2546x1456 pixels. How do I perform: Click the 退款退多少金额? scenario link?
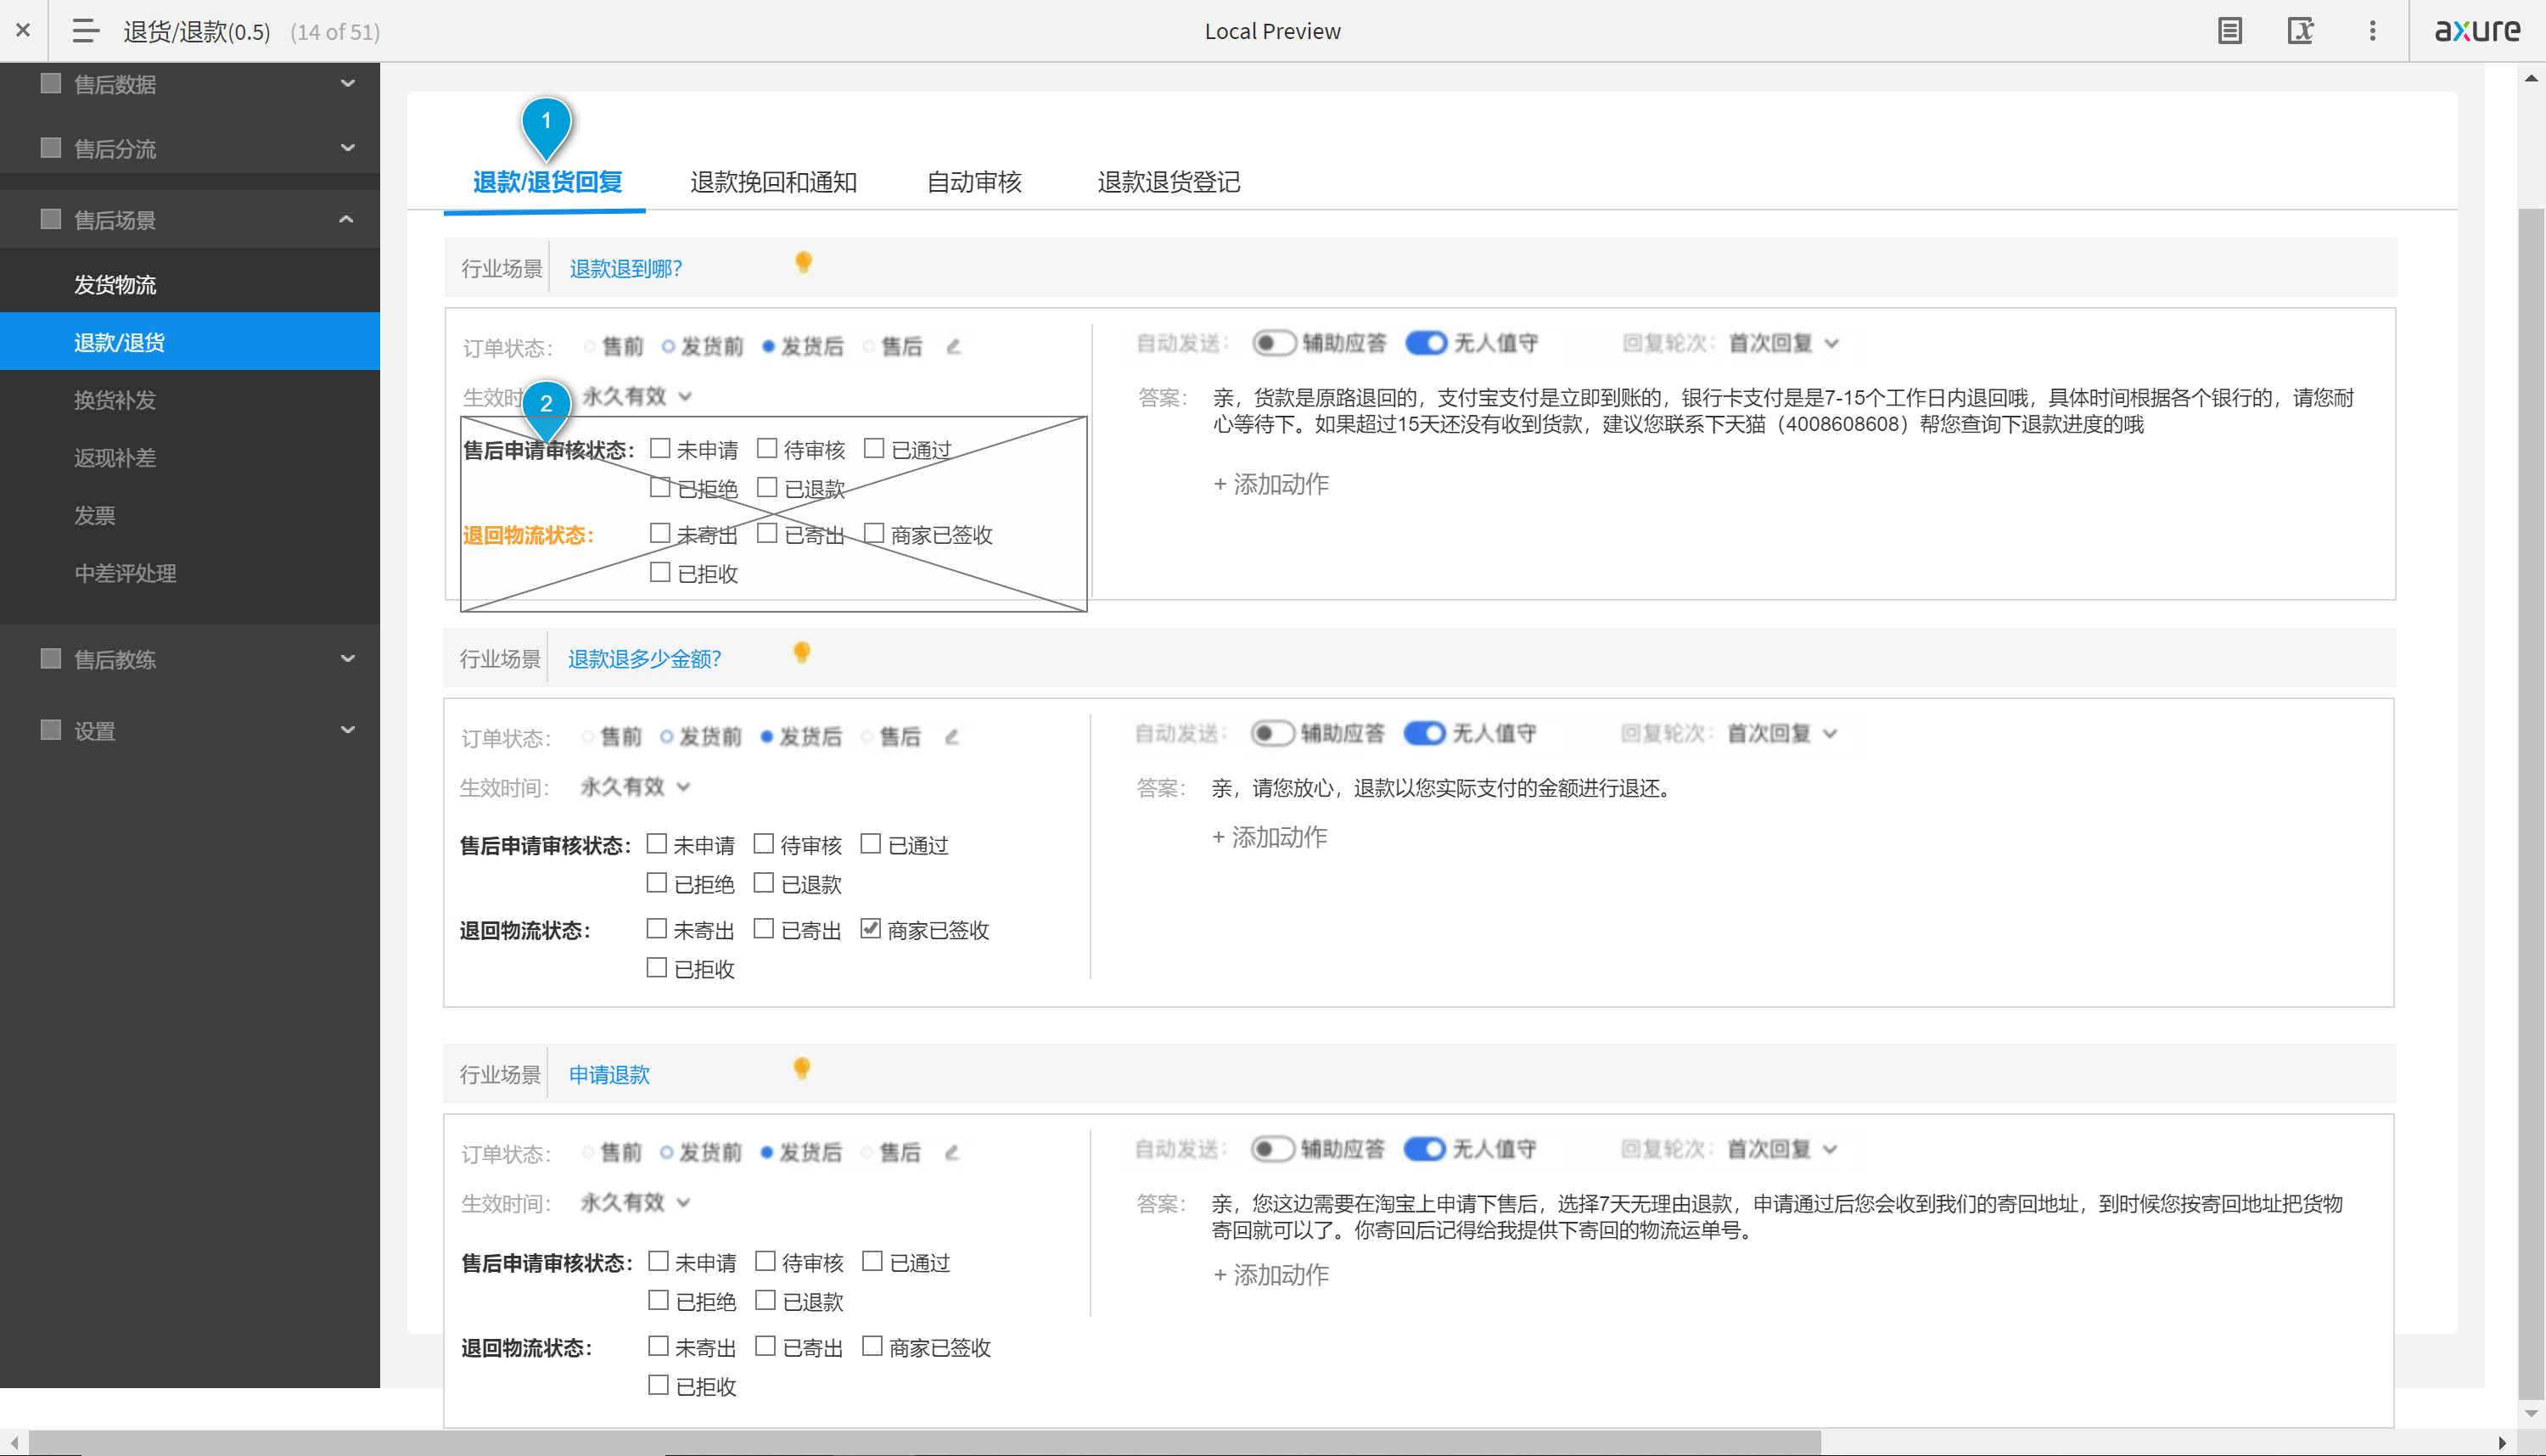coord(644,659)
